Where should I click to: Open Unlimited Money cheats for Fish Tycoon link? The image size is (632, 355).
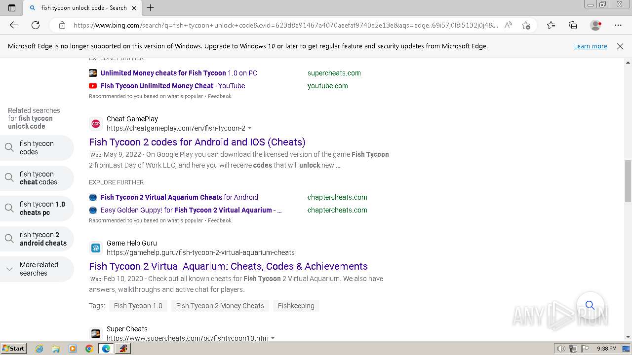pos(179,73)
